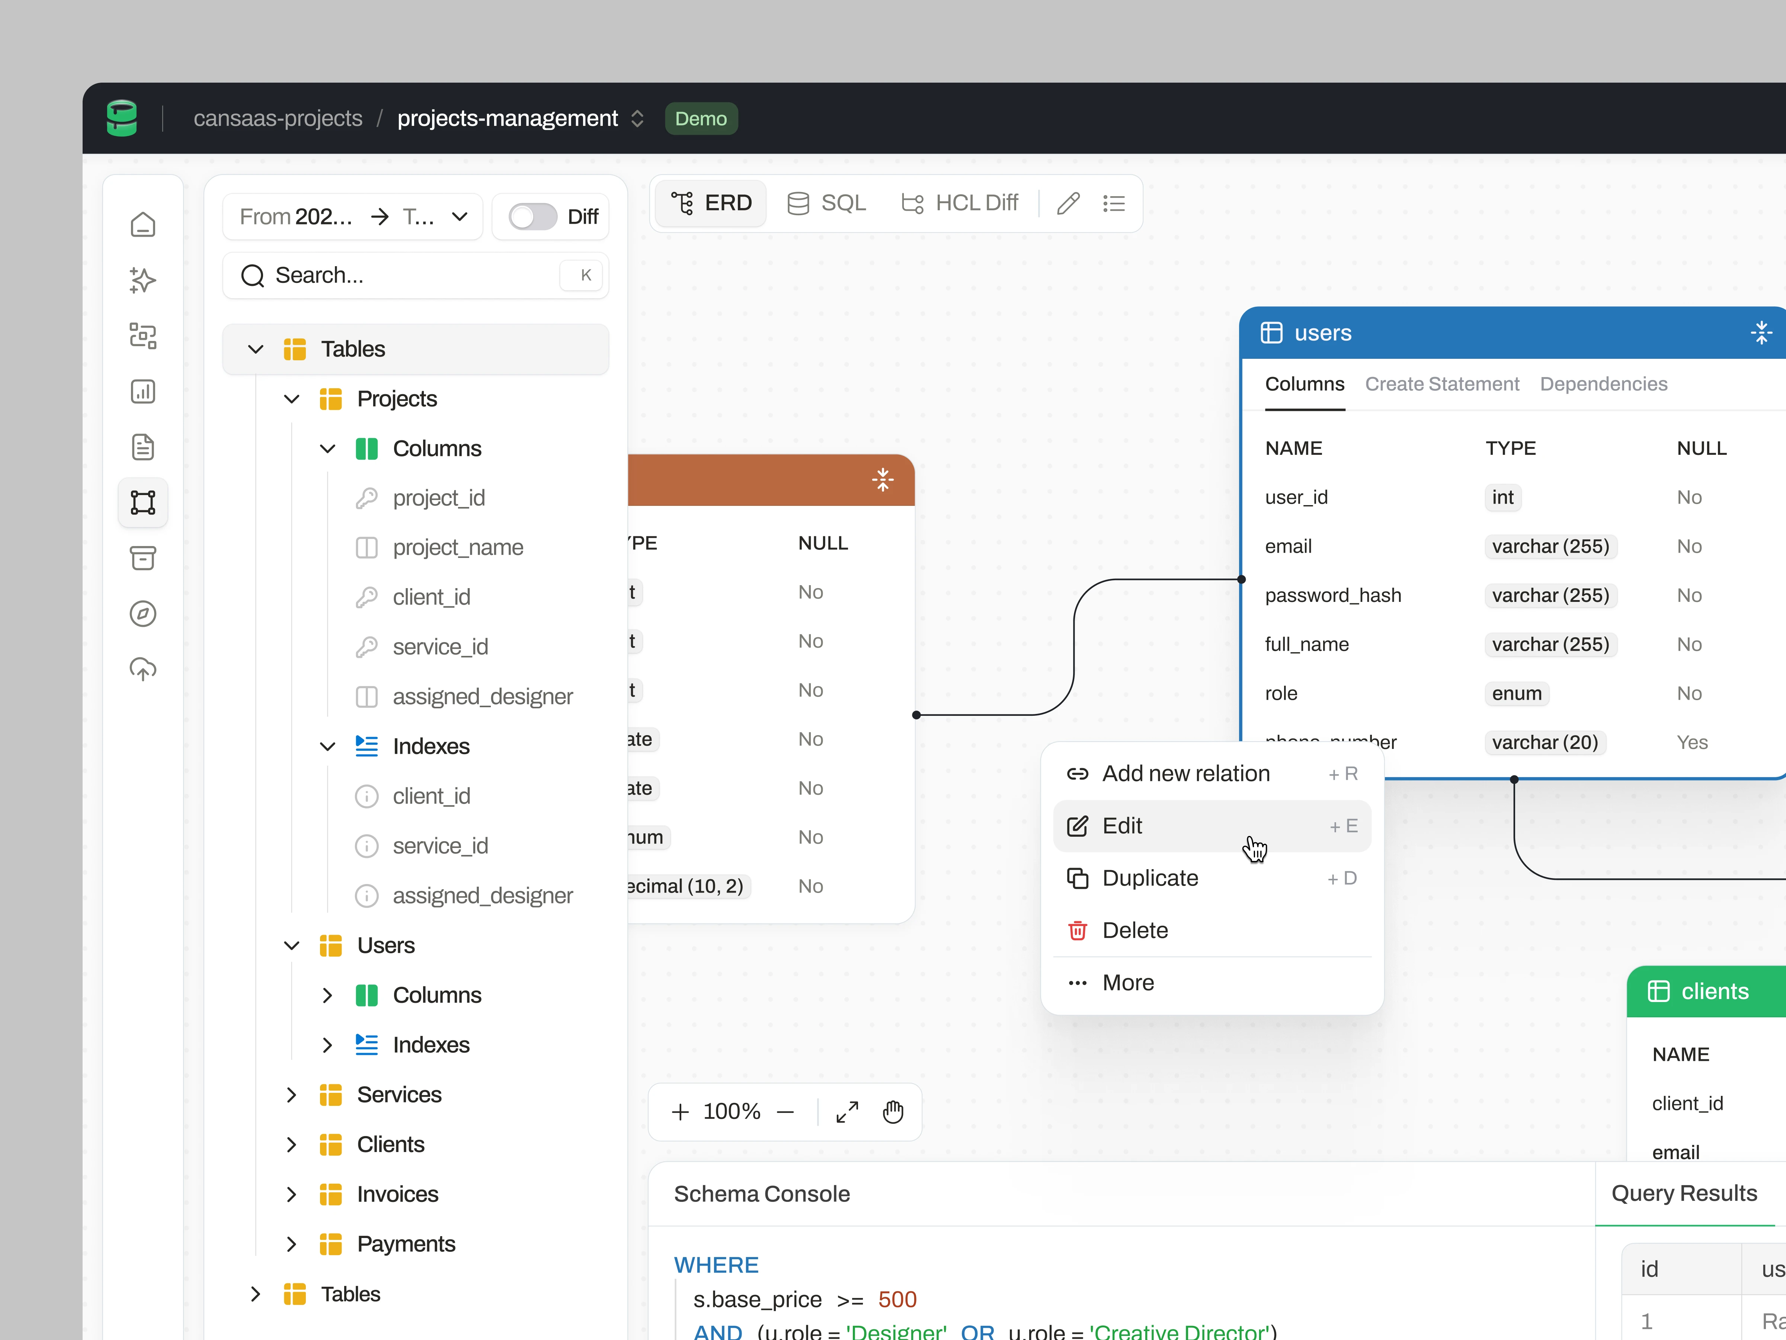
Task: Click the cansaas-projects breadcrumb link
Action: click(x=278, y=119)
